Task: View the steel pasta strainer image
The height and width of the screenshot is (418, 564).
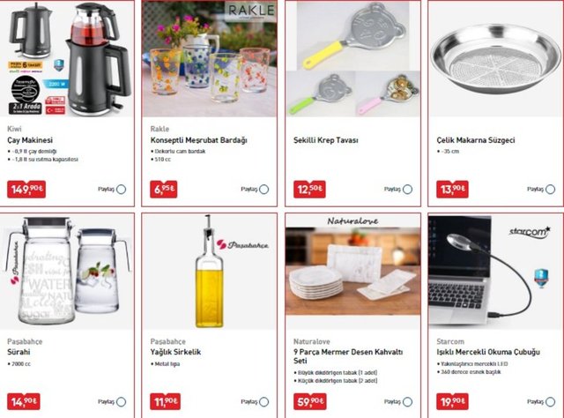Action: [x=495, y=59]
